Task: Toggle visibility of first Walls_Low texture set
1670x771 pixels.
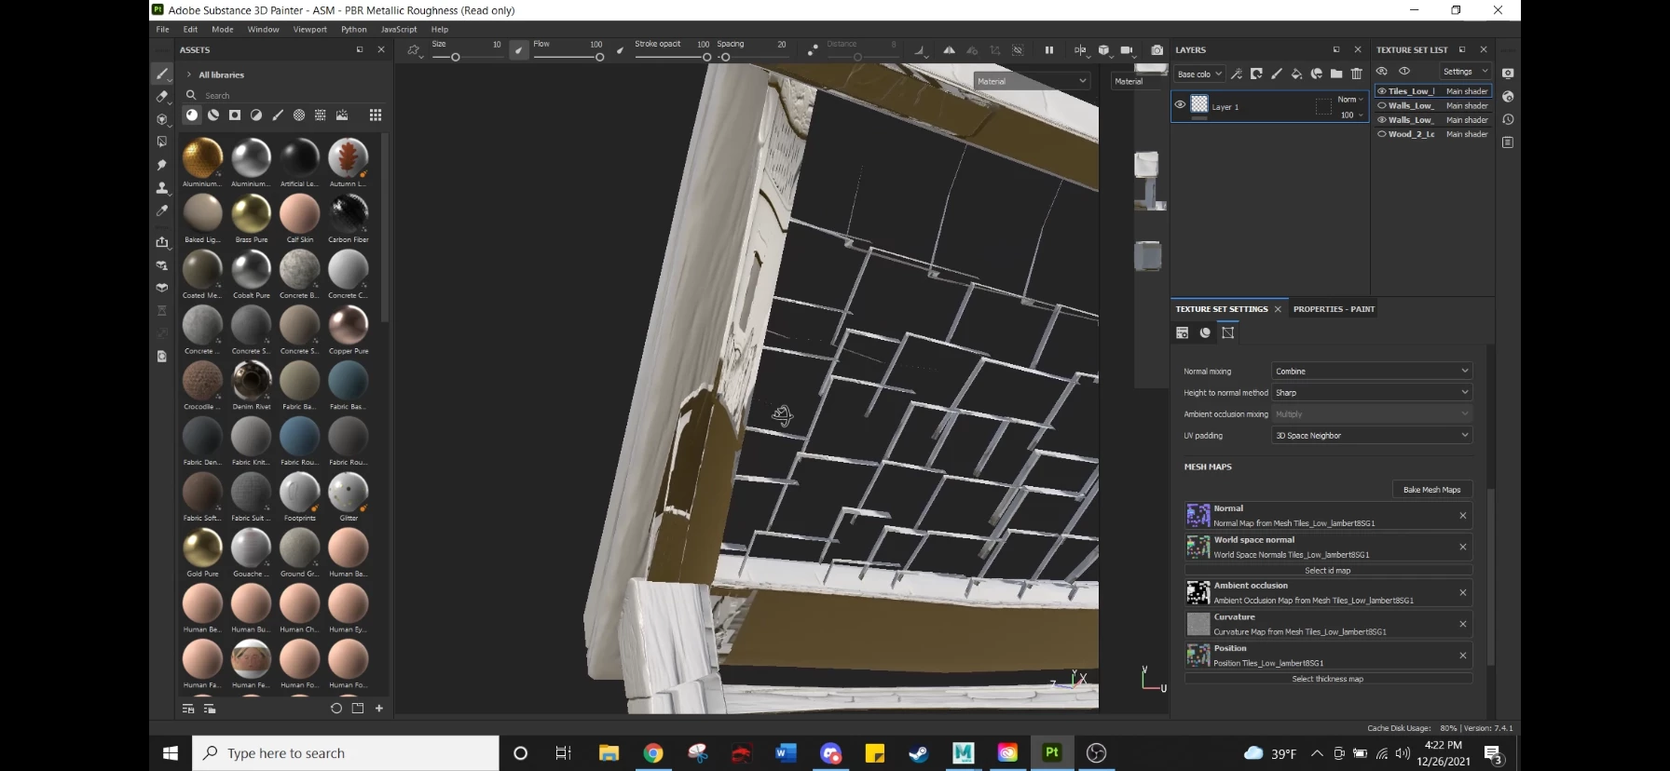Action: click(1382, 105)
